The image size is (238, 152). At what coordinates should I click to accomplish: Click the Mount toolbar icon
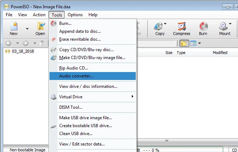[x=223, y=26]
